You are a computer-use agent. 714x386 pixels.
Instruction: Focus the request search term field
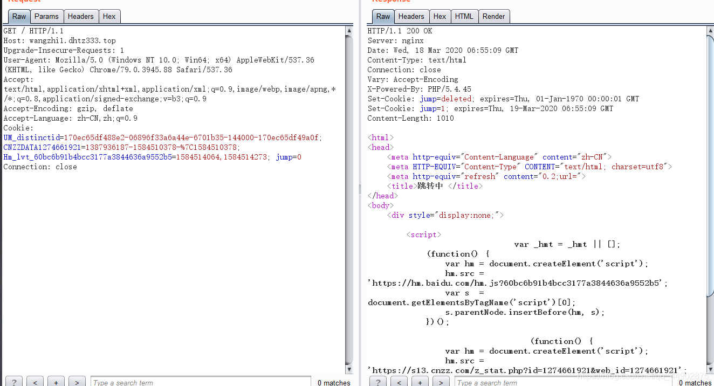pyautogui.click(x=201, y=382)
